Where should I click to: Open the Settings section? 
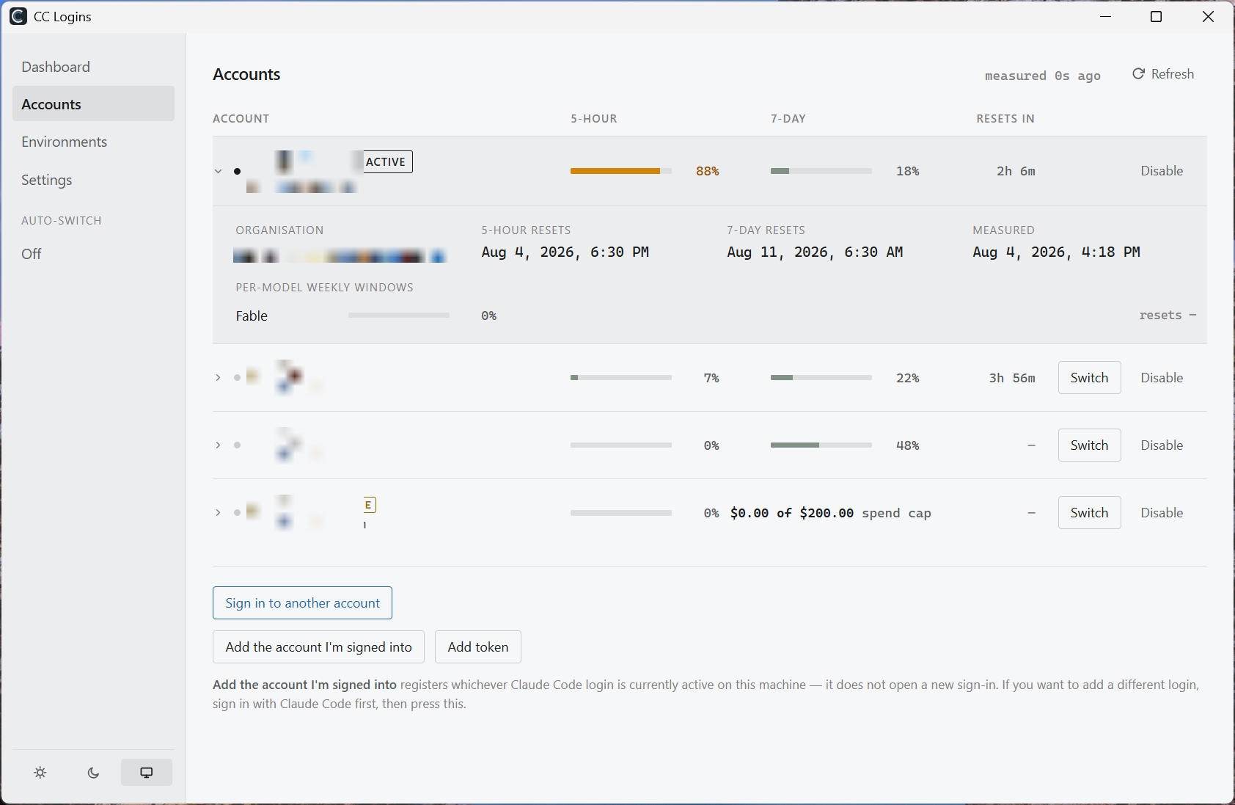(93, 180)
